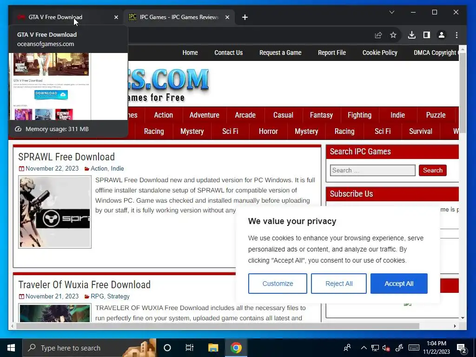Browse the Casual category
Screen dimensions: 476x357
coord(283,115)
